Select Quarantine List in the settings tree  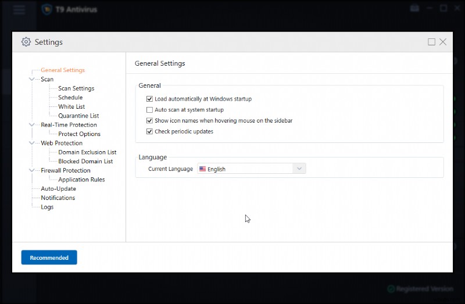(x=78, y=116)
